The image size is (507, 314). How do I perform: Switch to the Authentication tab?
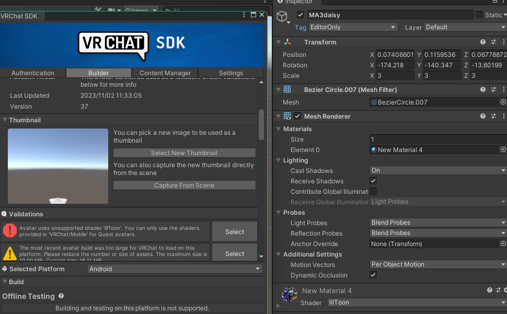pyautogui.click(x=33, y=73)
